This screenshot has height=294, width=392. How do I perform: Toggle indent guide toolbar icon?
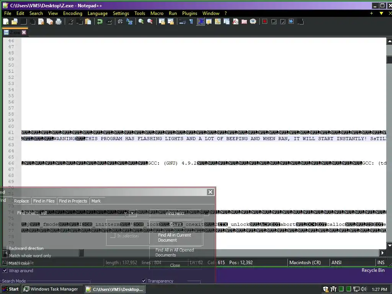[200, 22]
